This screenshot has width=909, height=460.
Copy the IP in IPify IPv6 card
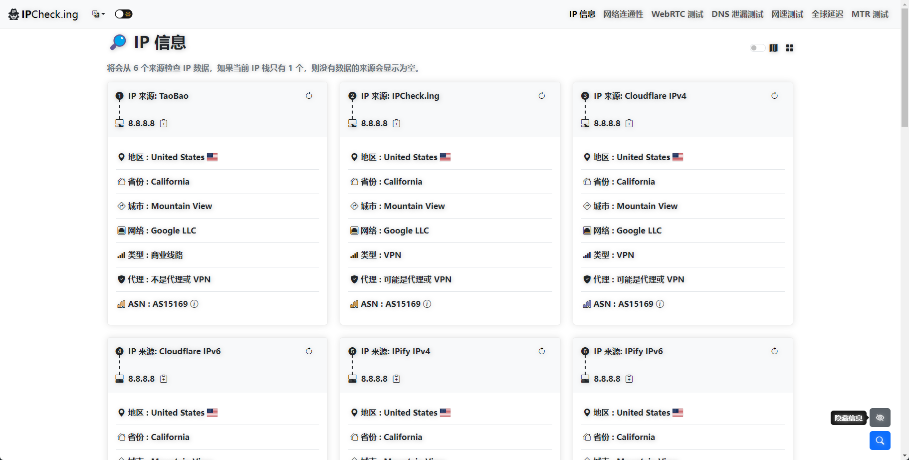629,379
